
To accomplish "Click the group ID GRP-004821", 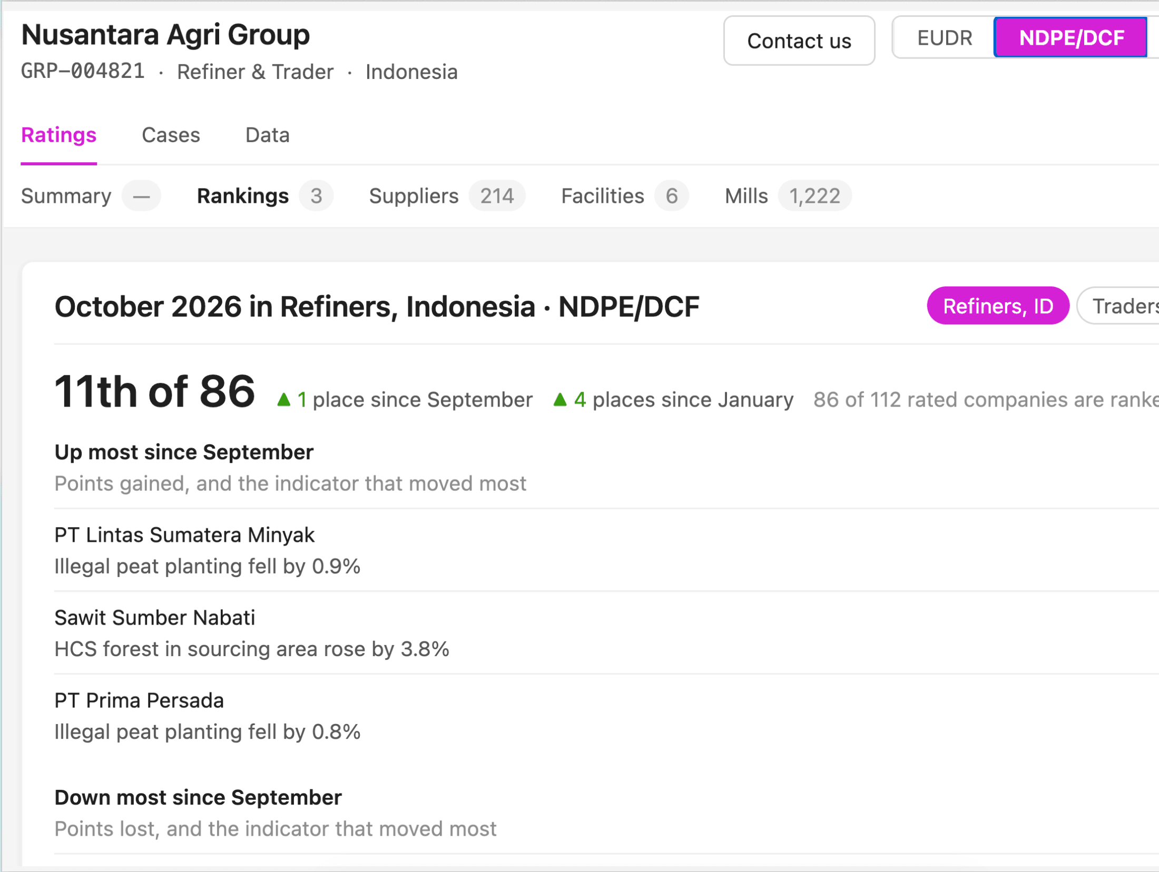I will coord(83,71).
